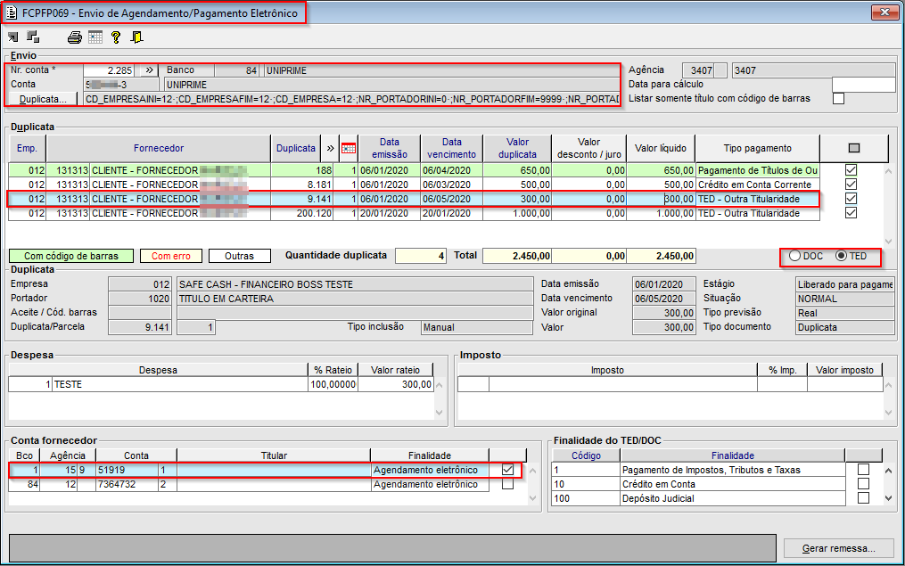Click down arrow of Despesa scrollbar
905x566 pixels.
440,413
